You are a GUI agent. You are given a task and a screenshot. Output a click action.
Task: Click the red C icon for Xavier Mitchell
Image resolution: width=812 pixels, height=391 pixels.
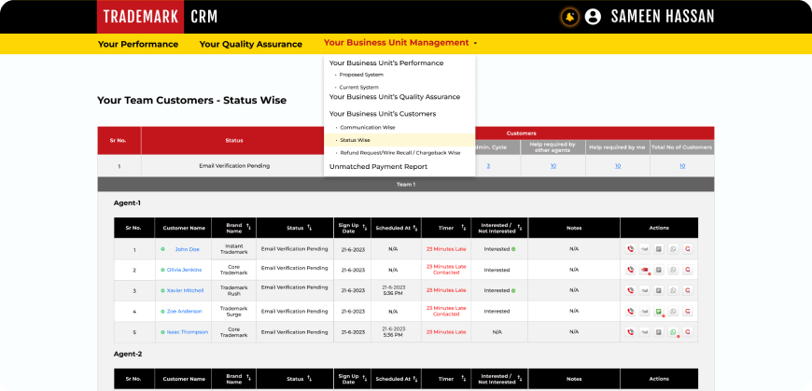pos(687,290)
